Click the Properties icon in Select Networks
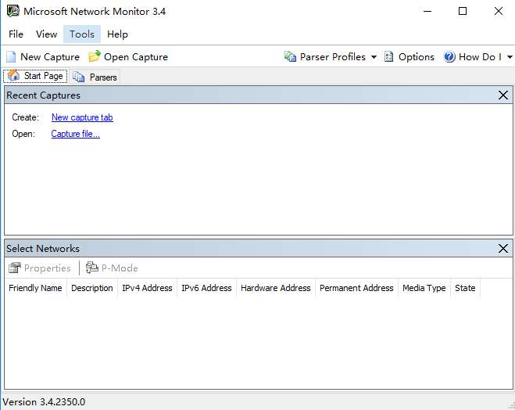This screenshot has height=410, width=515. (14, 268)
